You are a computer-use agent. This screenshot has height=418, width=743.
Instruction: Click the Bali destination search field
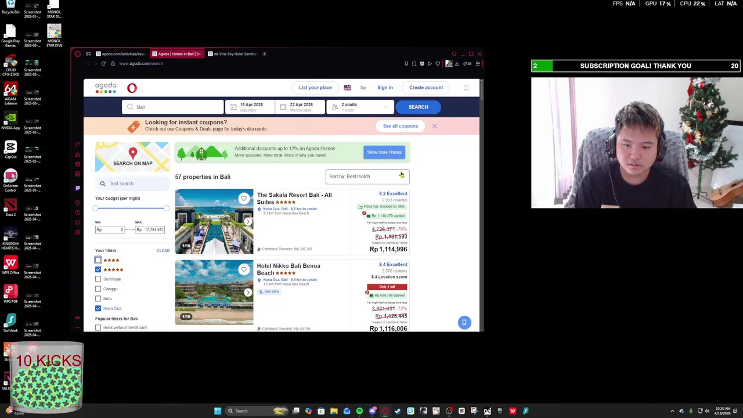click(172, 107)
